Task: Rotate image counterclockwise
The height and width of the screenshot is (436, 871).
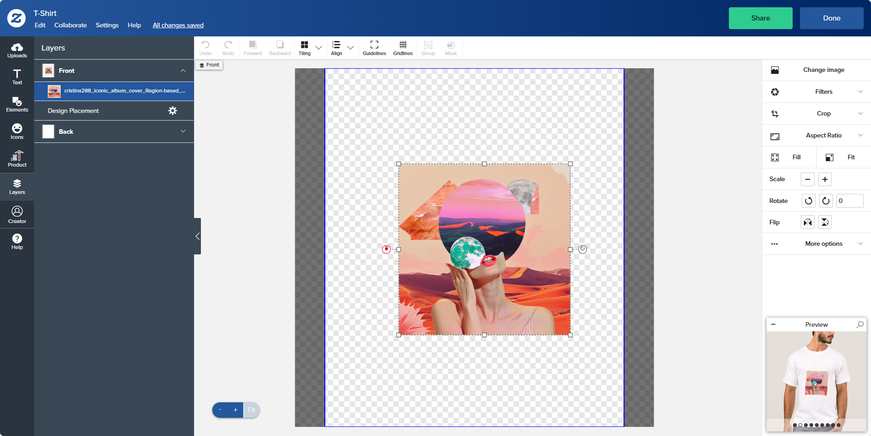Action: (809, 201)
